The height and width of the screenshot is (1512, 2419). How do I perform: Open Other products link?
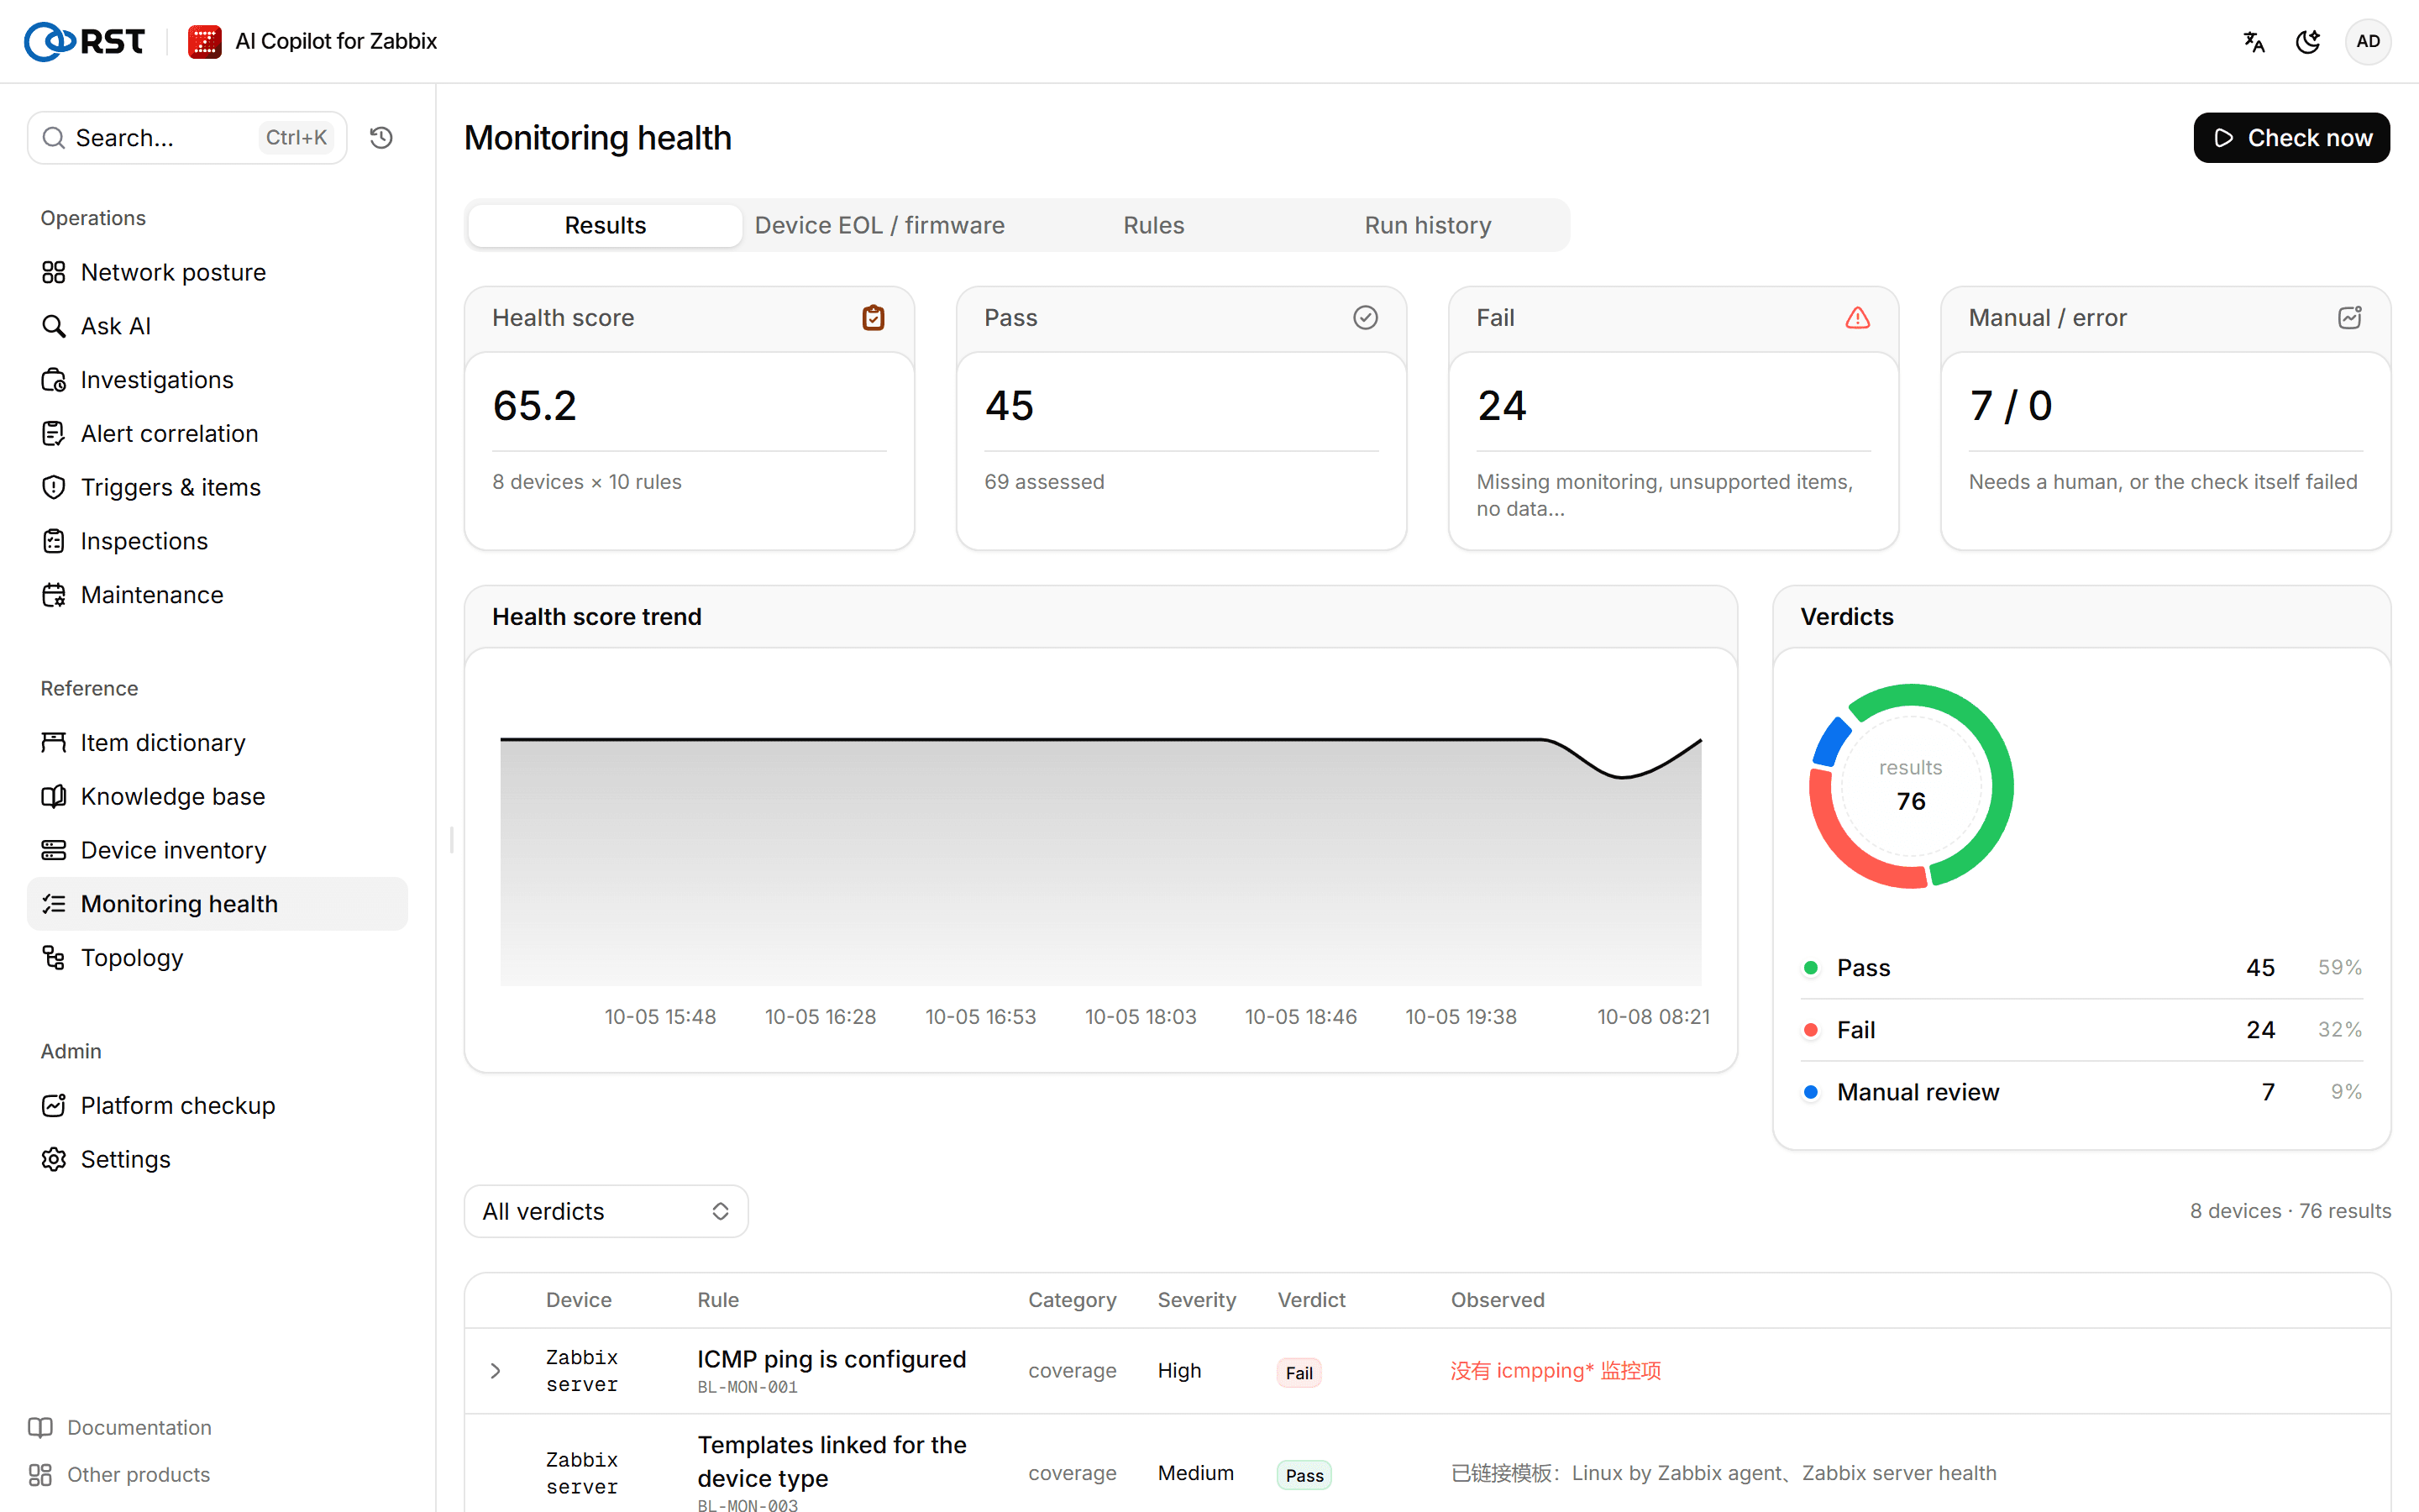119,1474
